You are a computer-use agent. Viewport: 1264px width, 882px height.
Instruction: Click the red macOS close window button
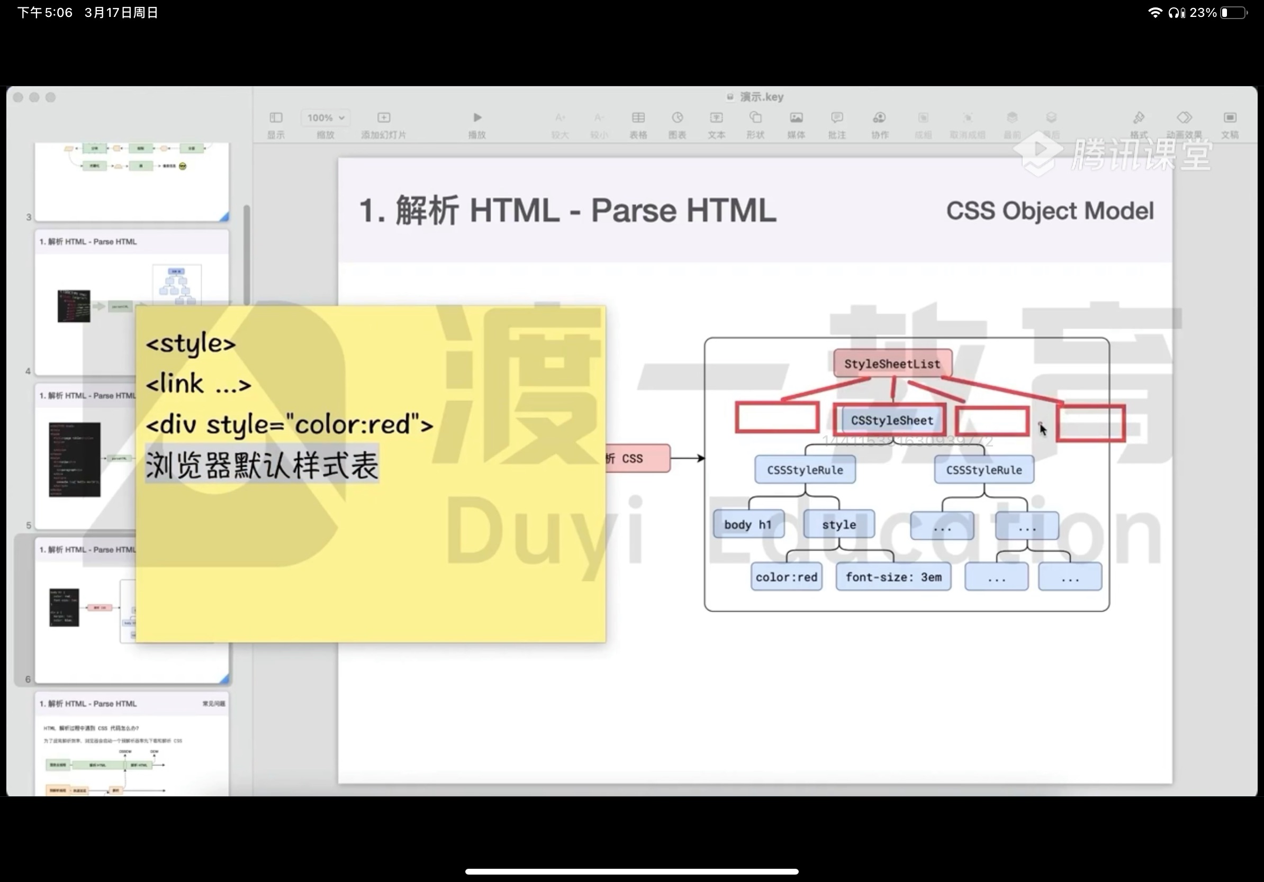pos(18,97)
